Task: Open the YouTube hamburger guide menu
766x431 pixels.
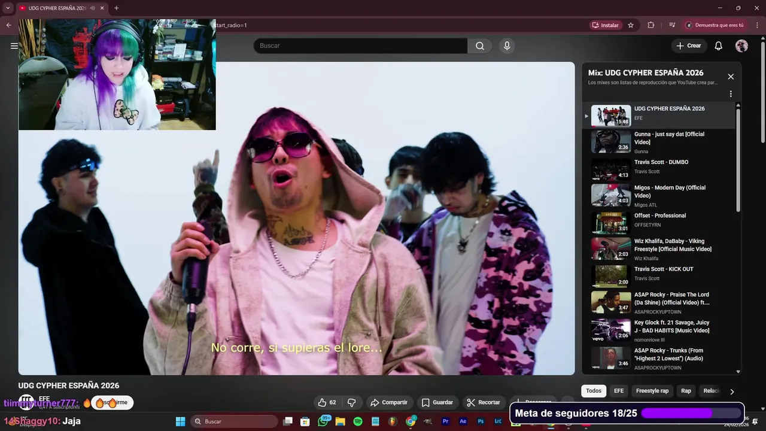Action: click(x=14, y=45)
